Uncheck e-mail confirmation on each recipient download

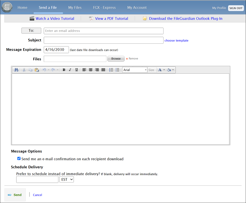[19, 159]
